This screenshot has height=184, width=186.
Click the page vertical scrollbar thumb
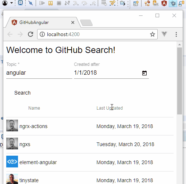coord(179,81)
